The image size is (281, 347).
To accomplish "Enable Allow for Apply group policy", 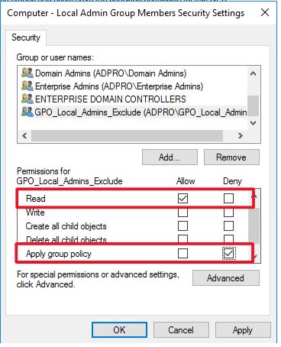I will (182, 253).
